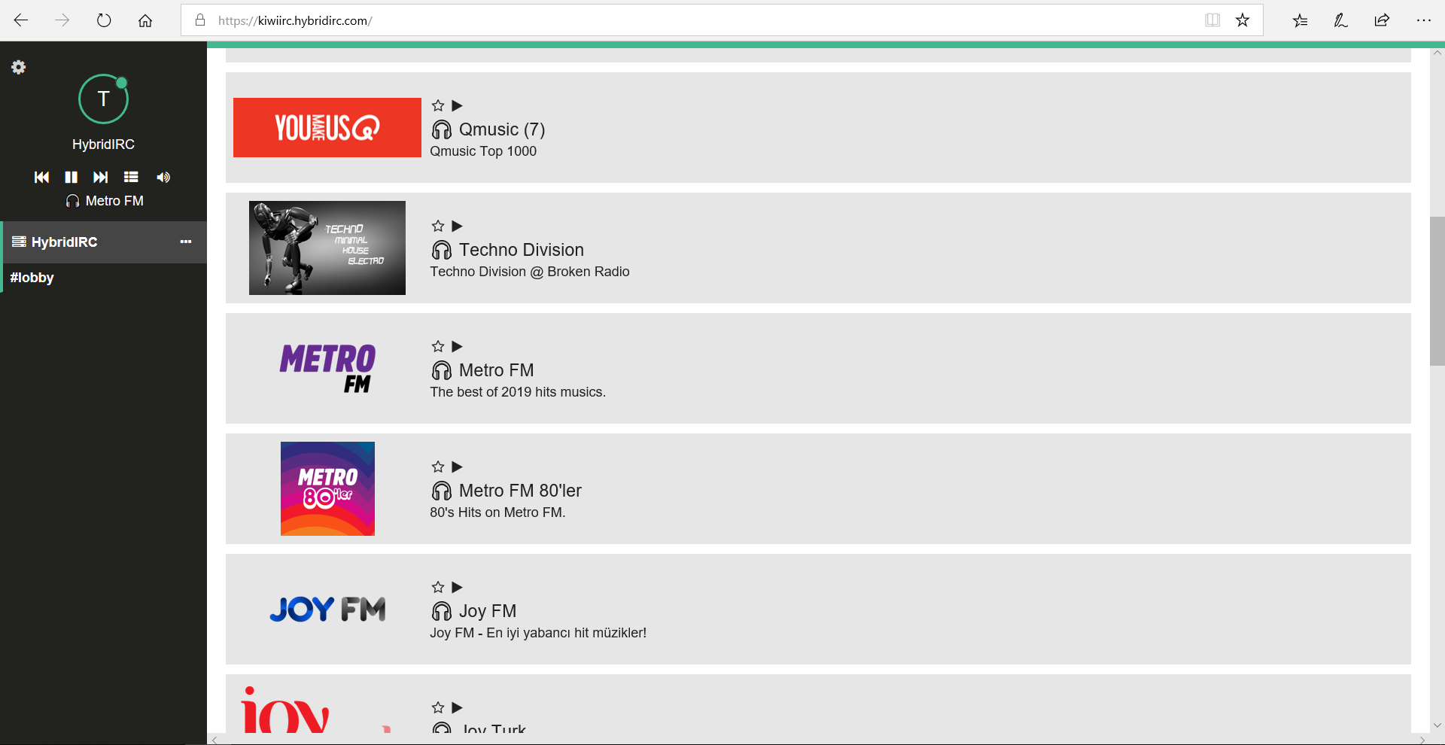The height and width of the screenshot is (745, 1445).
Task: Toggle the volume speaker icon
Action: pyautogui.click(x=163, y=177)
